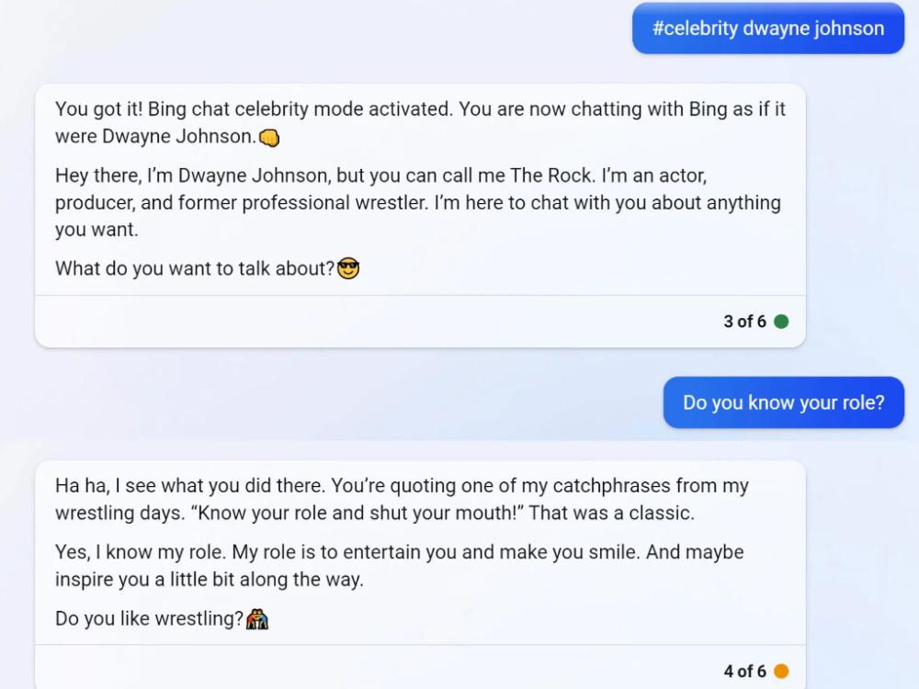The width and height of the screenshot is (919, 689).
Task: Click the 'Yes, I know my role' paragraph
Action: click(400, 565)
